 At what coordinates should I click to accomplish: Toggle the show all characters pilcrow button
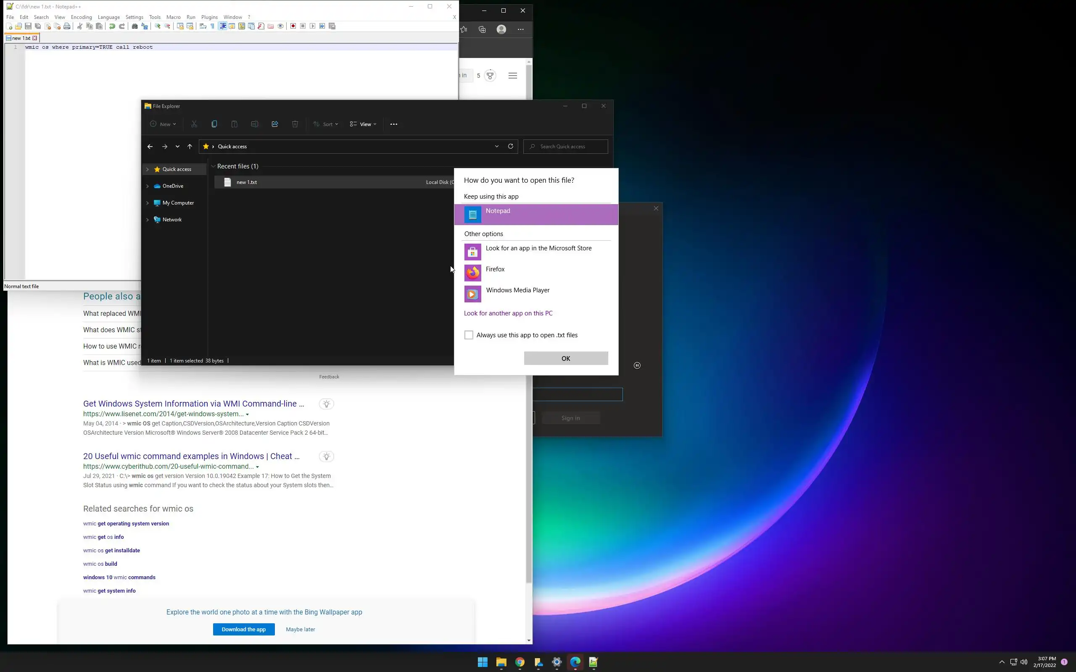click(x=213, y=26)
